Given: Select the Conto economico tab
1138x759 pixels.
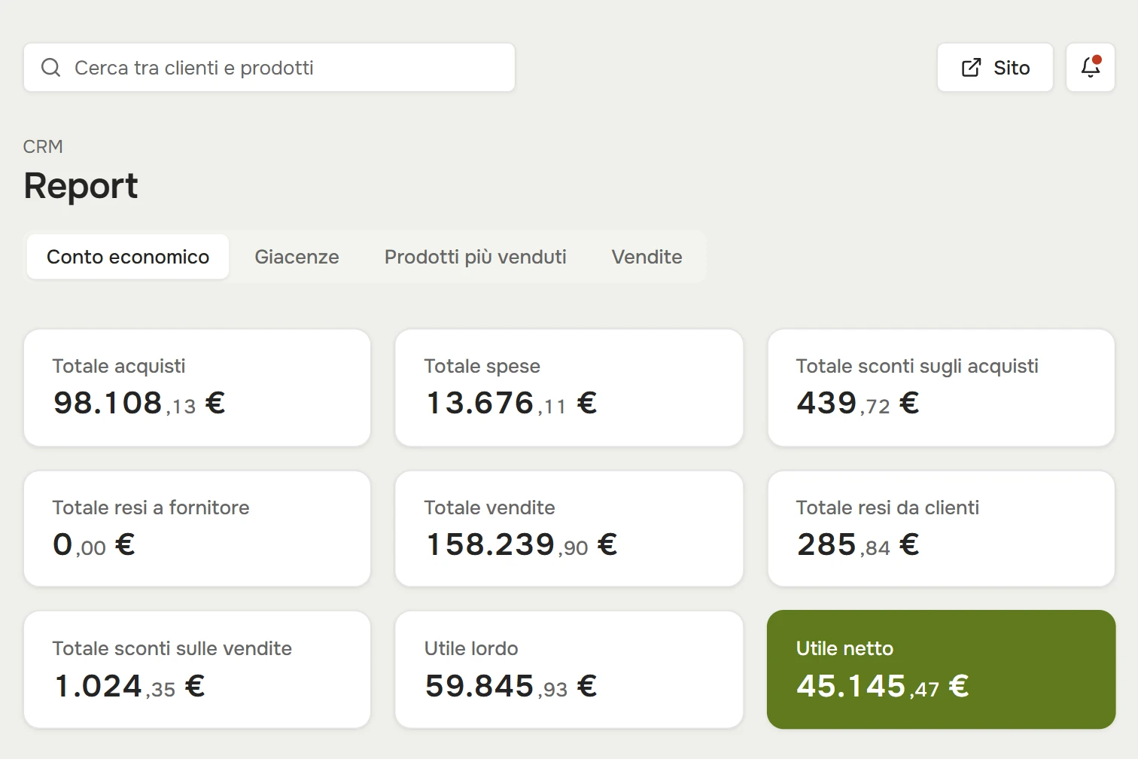Looking at the screenshot, I should pos(128,257).
